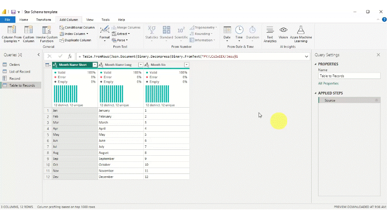Select the Orders query

click(15, 64)
